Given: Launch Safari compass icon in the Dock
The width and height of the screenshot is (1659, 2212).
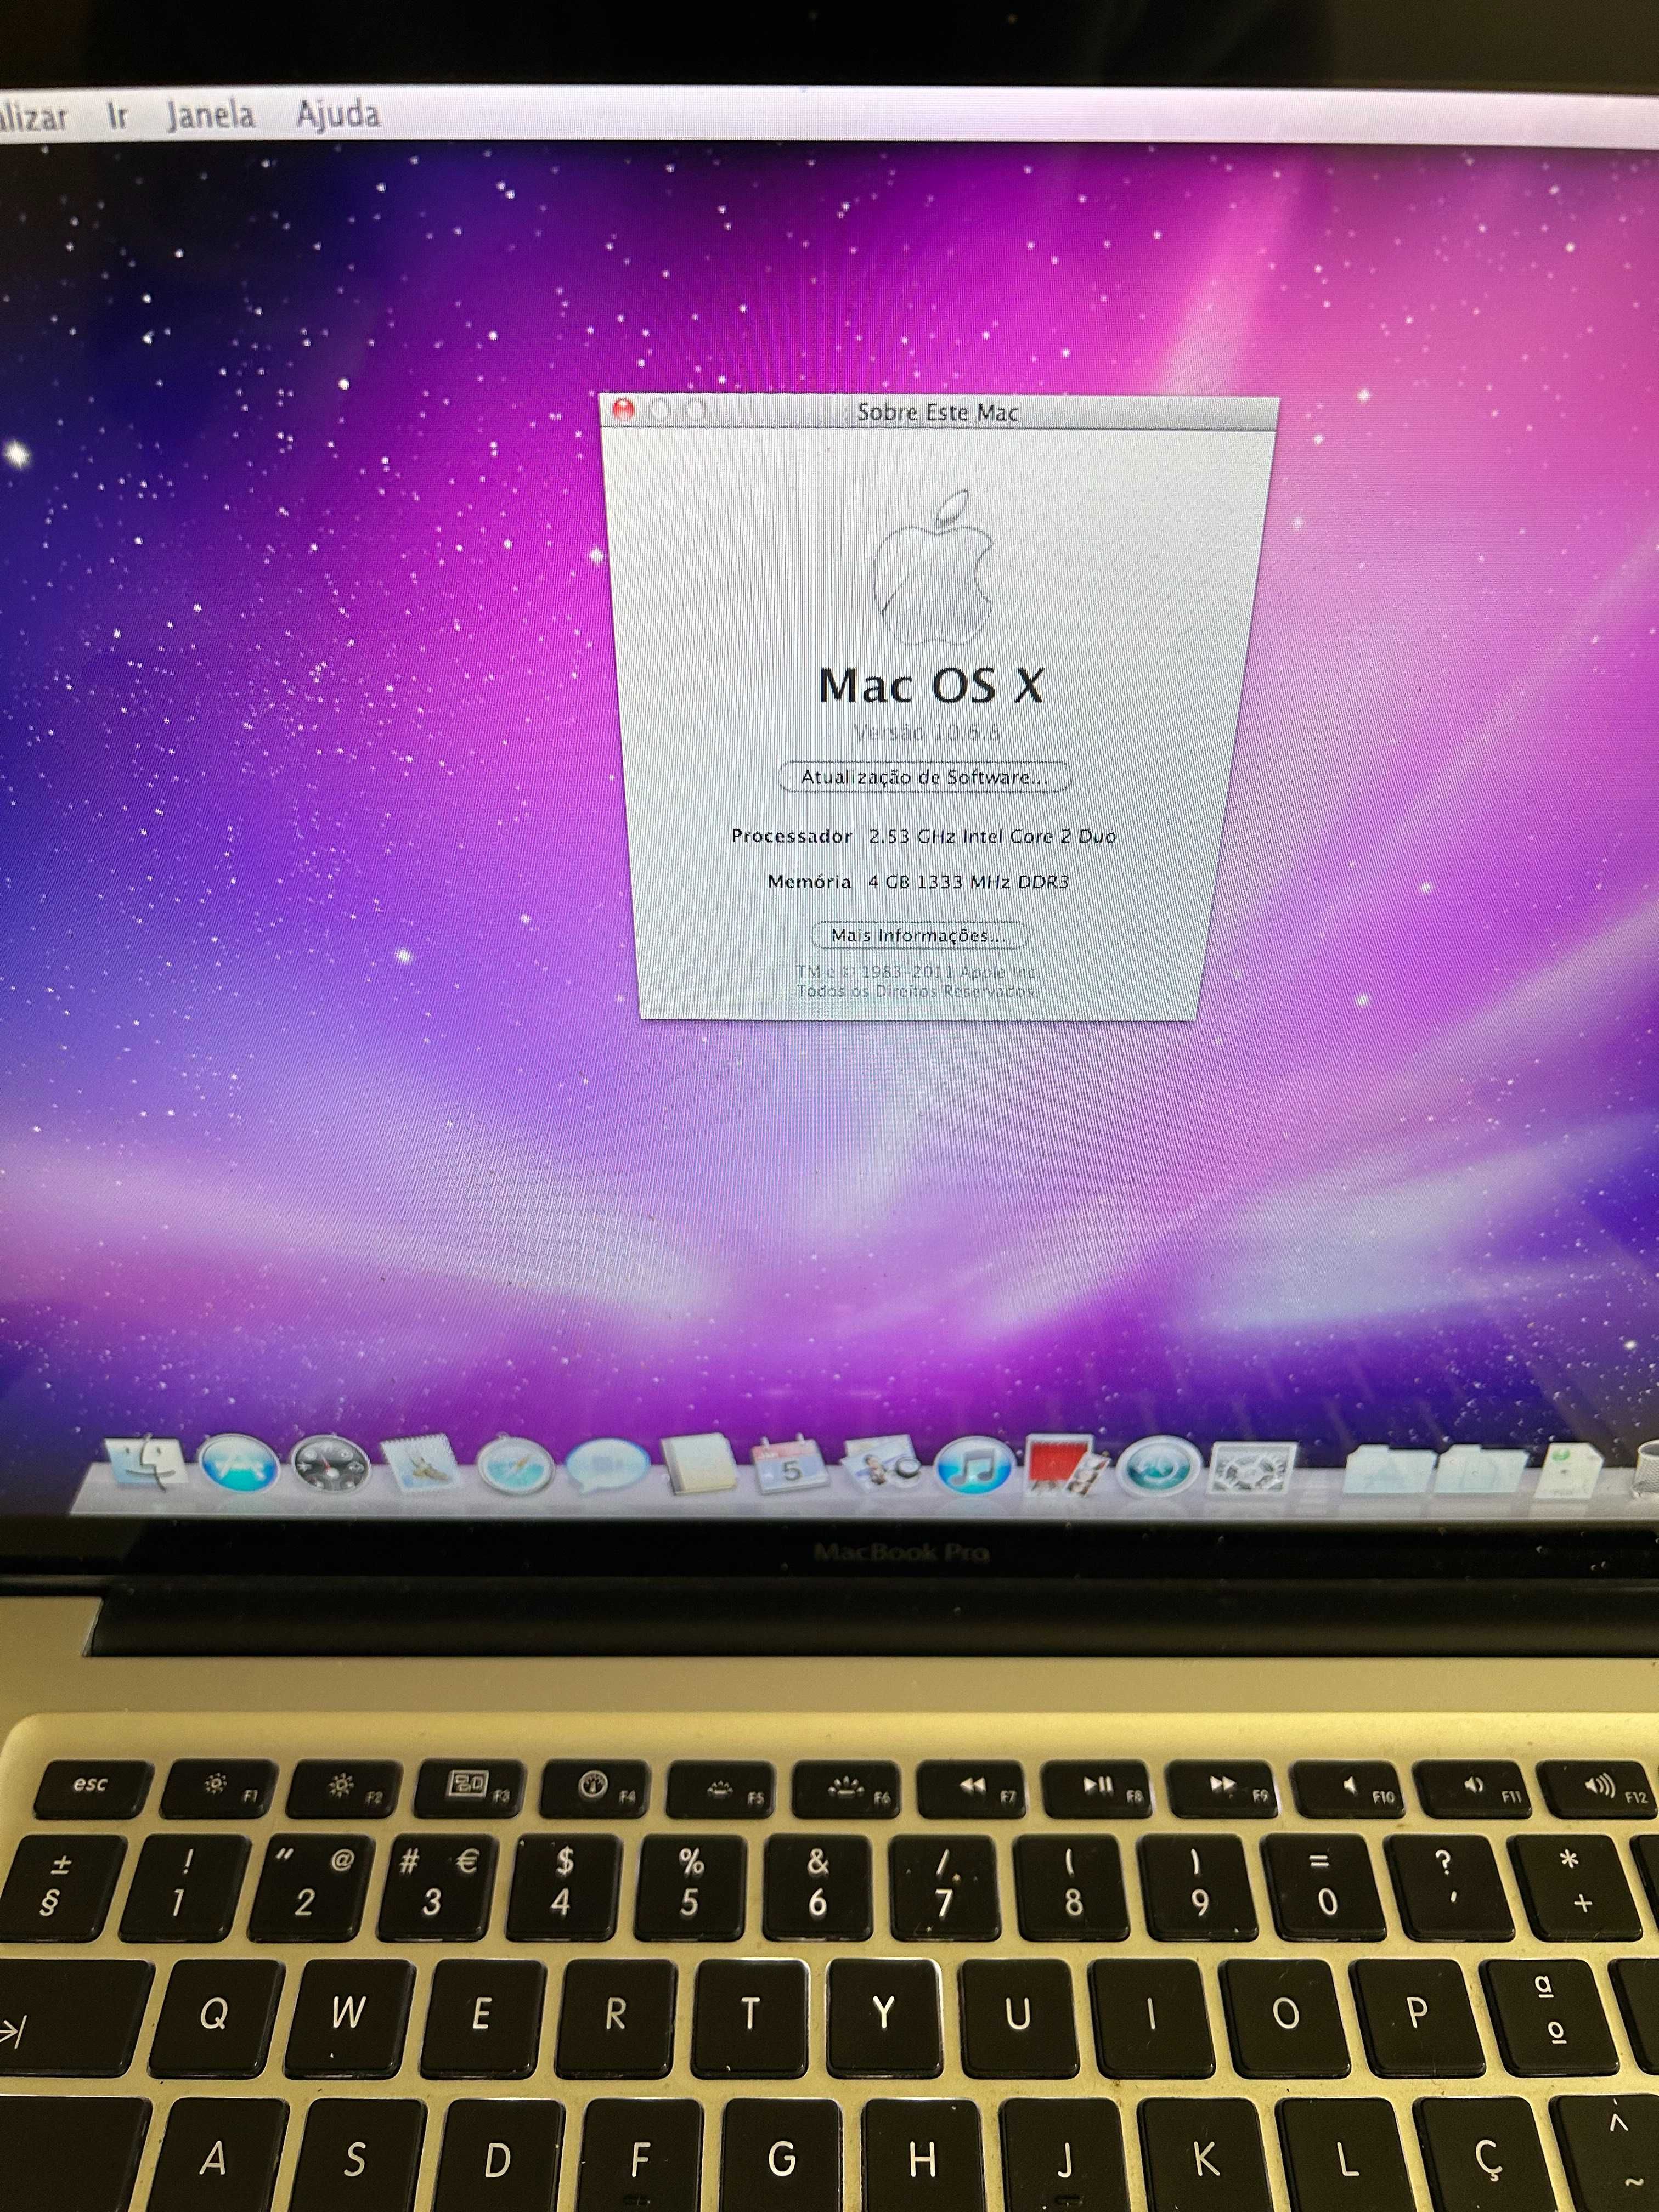Looking at the screenshot, I should (x=515, y=1467).
